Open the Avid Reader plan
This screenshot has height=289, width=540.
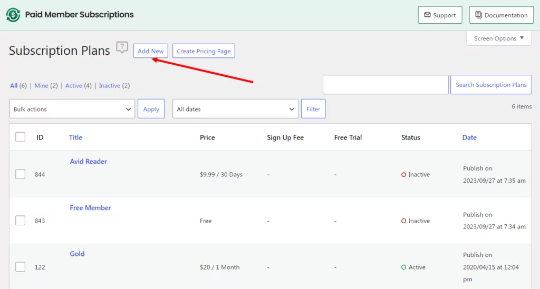(88, 161)
